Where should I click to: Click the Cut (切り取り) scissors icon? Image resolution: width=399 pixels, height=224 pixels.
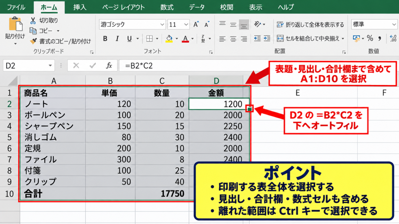tap(33, 21)
